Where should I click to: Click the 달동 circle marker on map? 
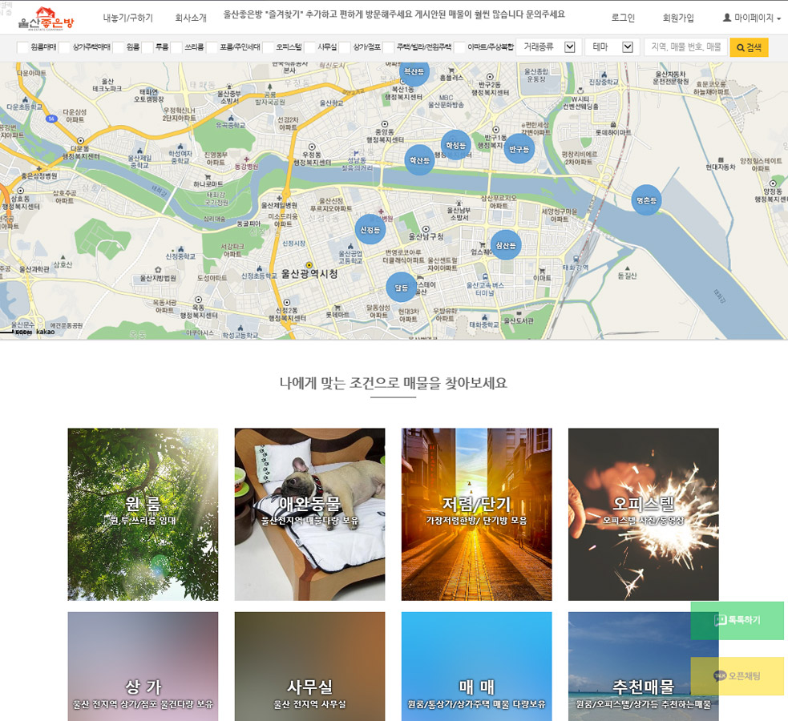(402, 288)
